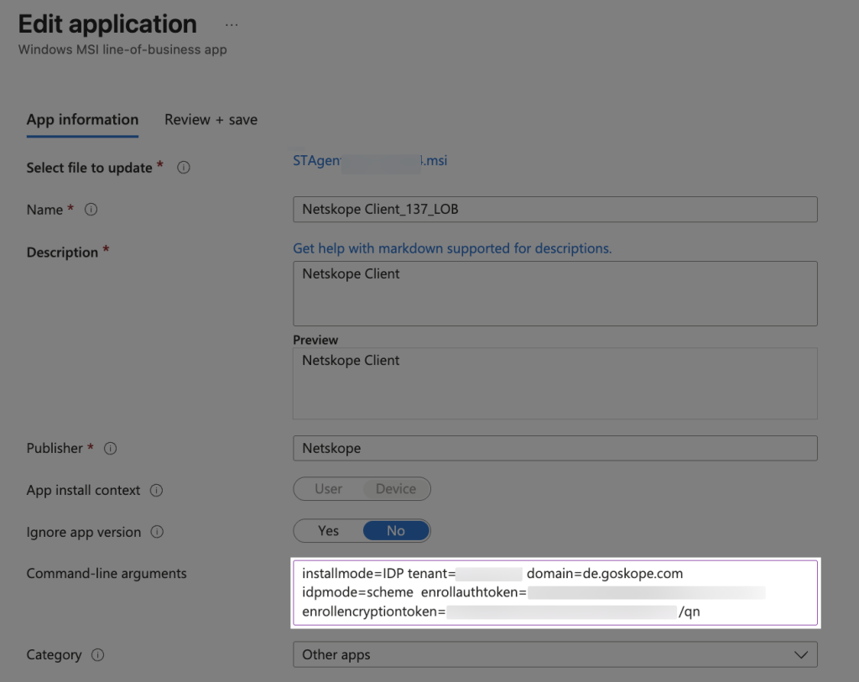This screenshot has width=859, height=682.
Task: Click info icon beside the Category label
Action: pos(97,655)
